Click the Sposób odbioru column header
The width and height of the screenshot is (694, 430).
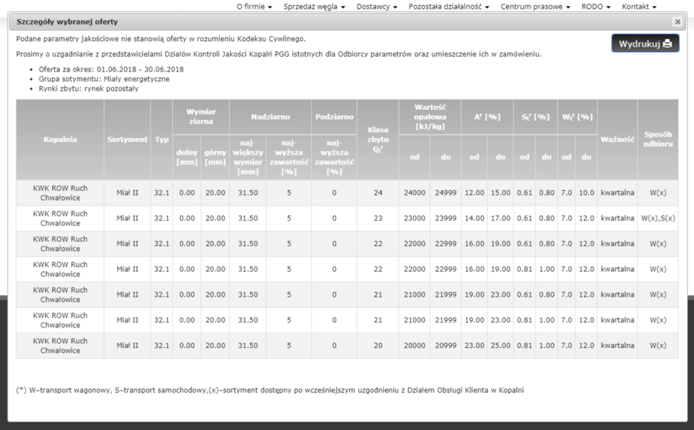657,139
